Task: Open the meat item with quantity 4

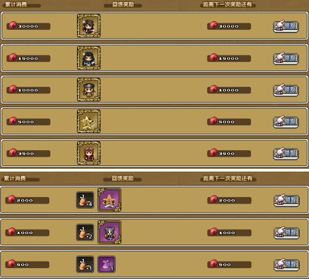Action: (85, 200)
